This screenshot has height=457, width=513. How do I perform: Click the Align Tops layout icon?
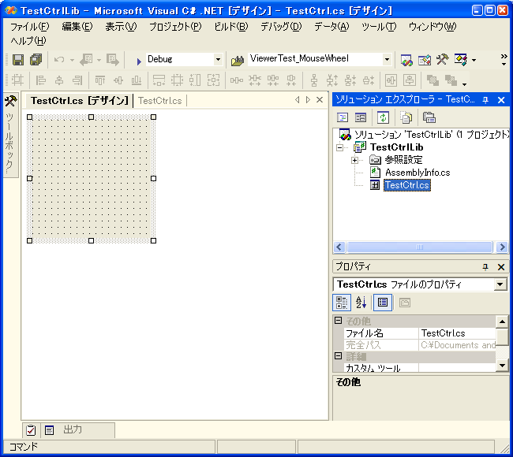[x=100, y=80]
